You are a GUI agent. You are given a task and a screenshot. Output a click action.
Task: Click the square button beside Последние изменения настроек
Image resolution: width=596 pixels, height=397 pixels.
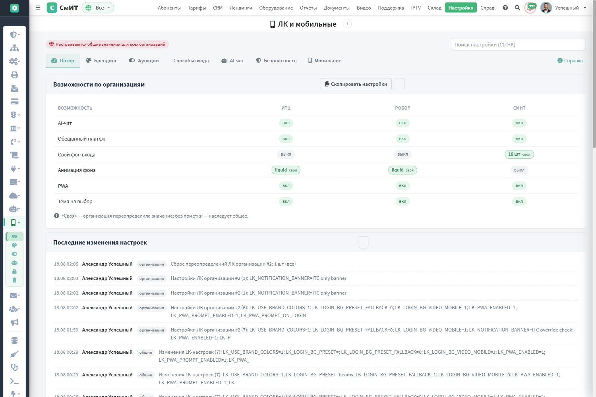click(364, 242)
